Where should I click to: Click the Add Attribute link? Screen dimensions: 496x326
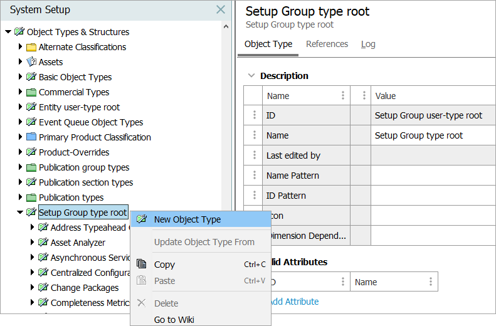(293, 302)
